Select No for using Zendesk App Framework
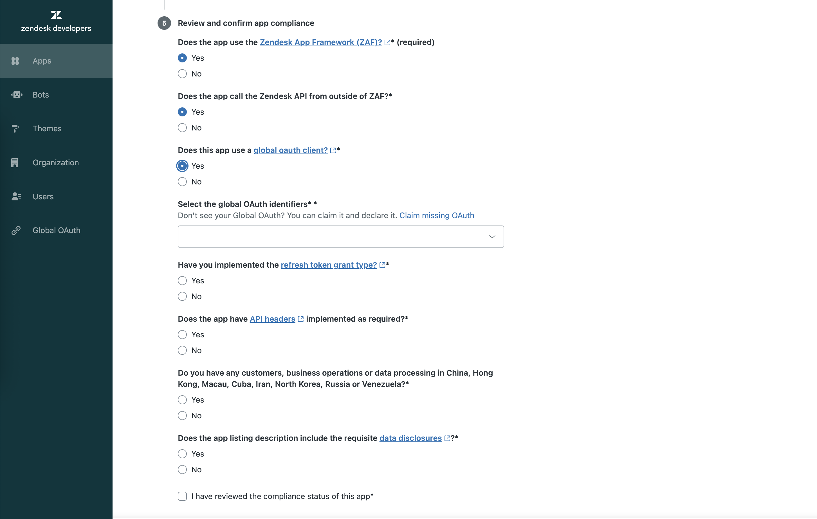The image size is (817, 519). (182, 74)
